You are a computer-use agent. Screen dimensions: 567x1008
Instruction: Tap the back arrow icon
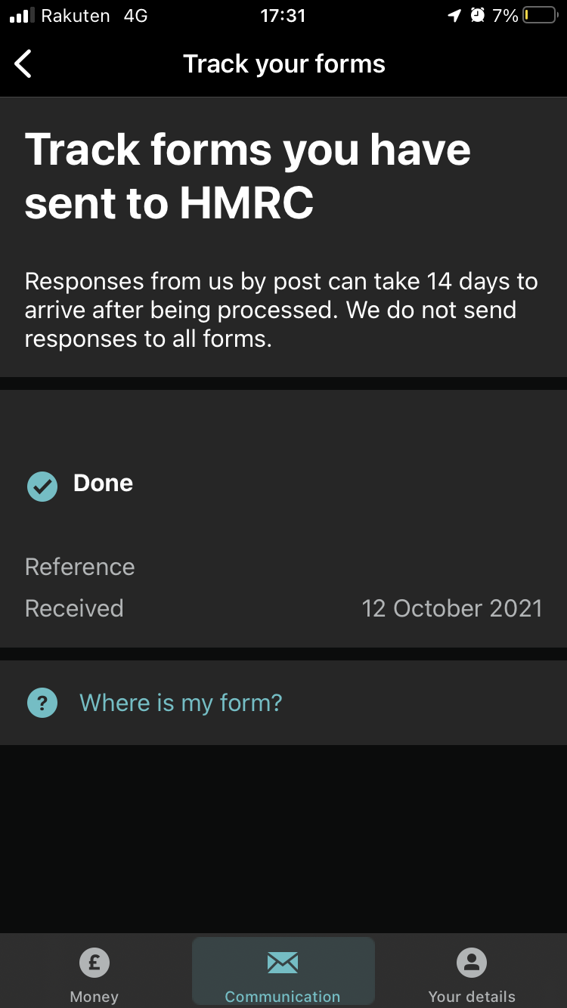(x=23, y=63)
